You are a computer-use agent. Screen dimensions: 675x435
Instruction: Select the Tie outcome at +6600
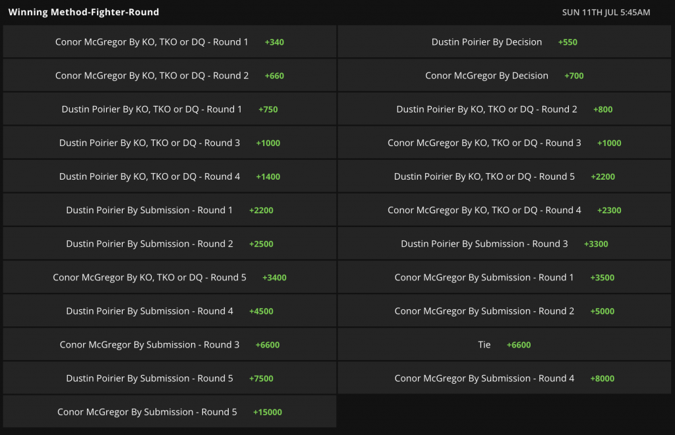[x=504, y=345]
